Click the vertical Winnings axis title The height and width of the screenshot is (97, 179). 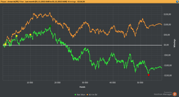pos(174,43)
